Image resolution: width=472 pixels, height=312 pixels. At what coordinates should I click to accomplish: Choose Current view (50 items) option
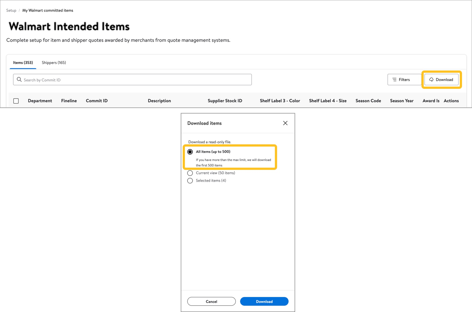coord(190,173)
